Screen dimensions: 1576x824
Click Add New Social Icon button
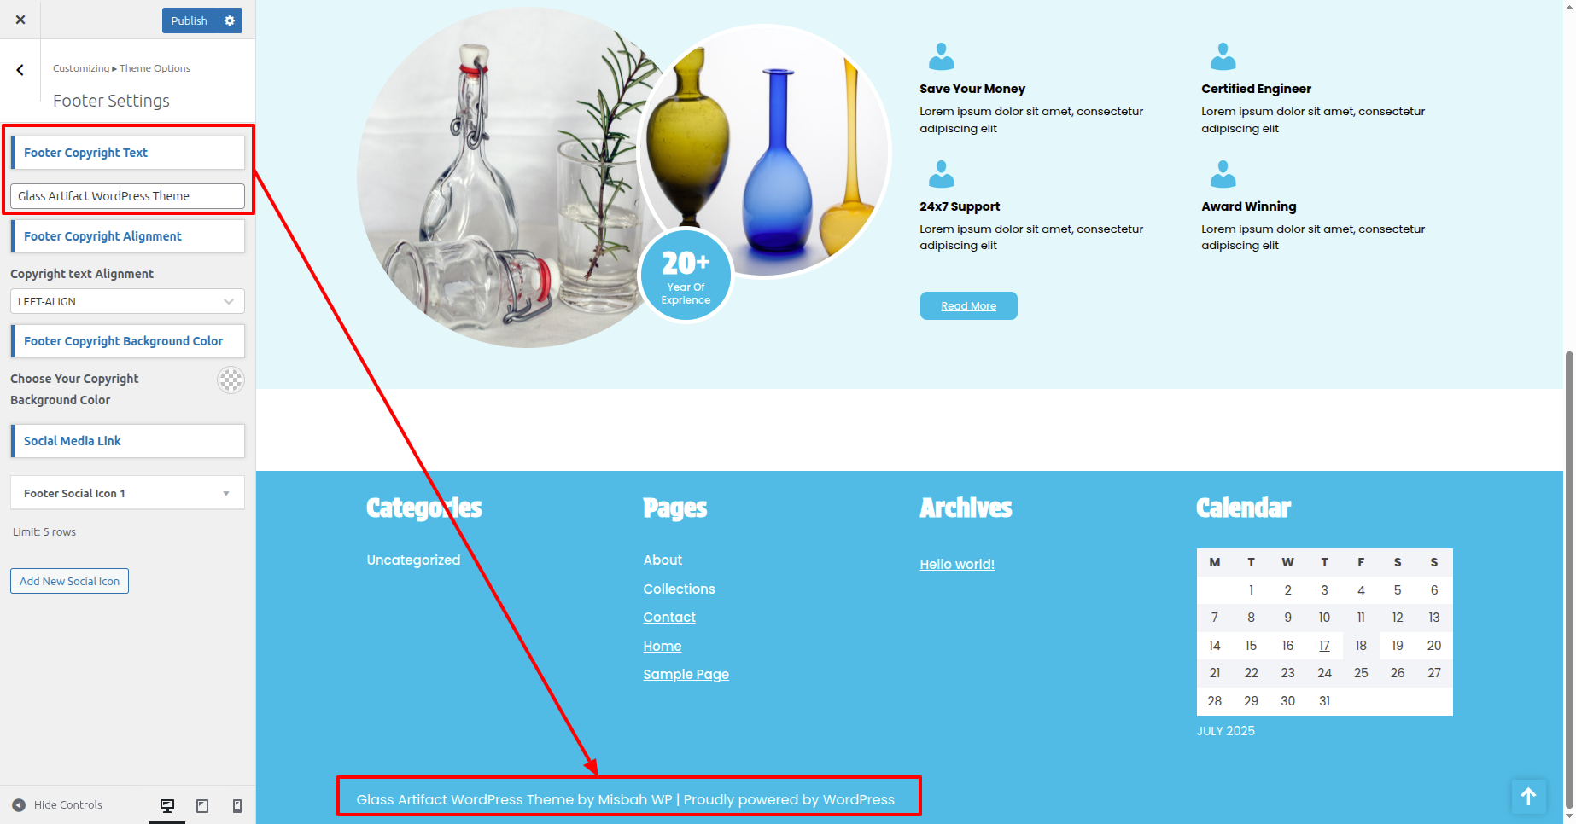tap(69, 581)
